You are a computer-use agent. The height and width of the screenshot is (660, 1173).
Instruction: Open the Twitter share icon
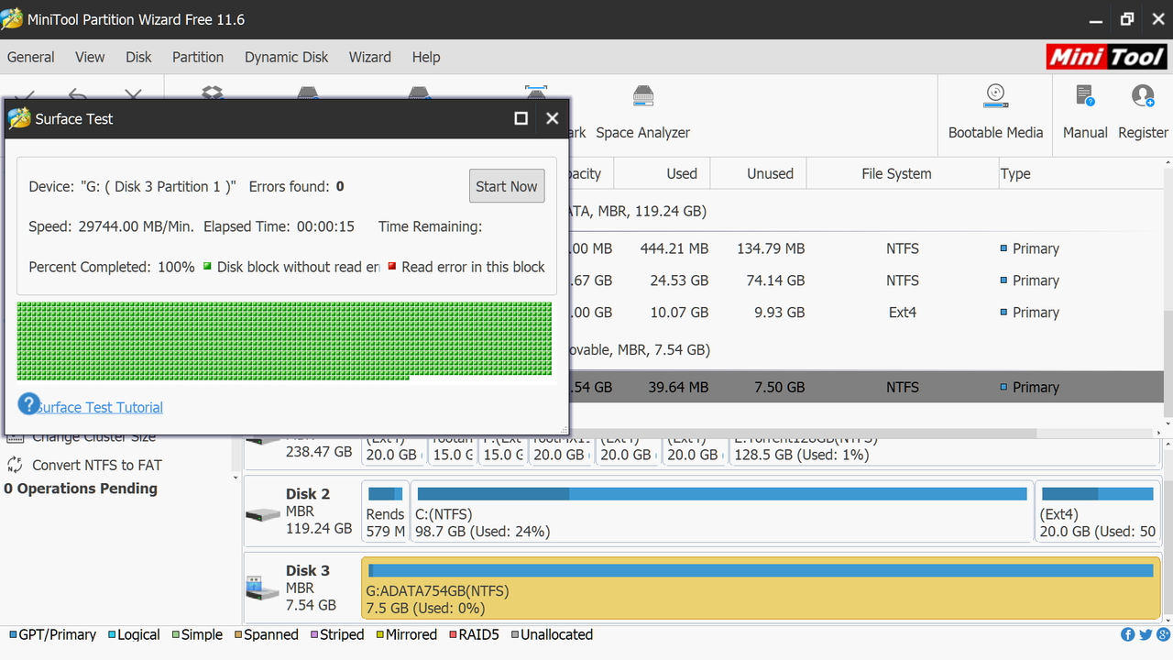coord(1146,634)
